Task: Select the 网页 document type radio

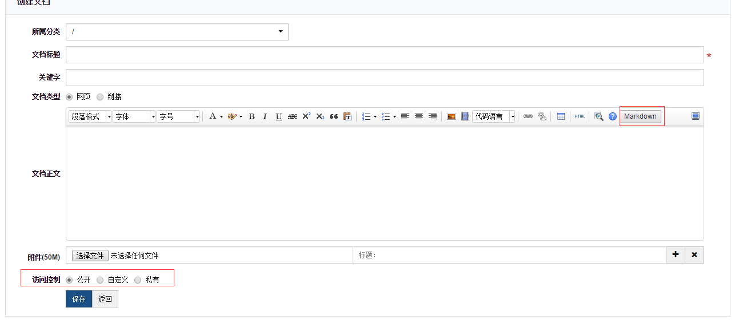Action: [x=70, y=97]
